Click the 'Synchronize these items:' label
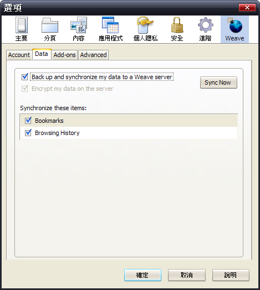 point(53,108)
